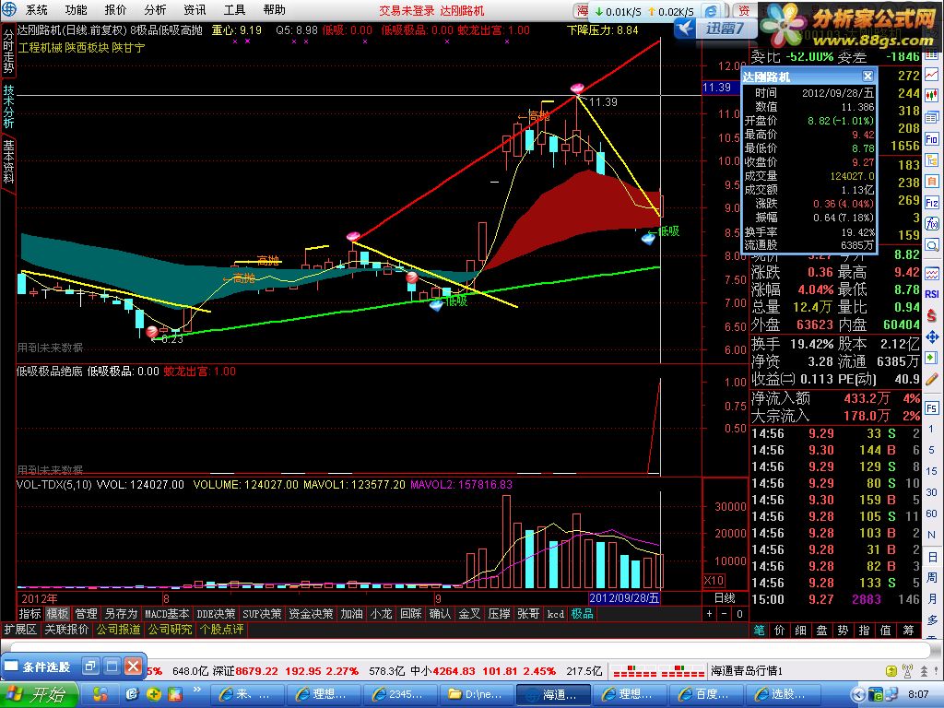Open the 报价 menu
Screen dimensions: 944x708
115,9
